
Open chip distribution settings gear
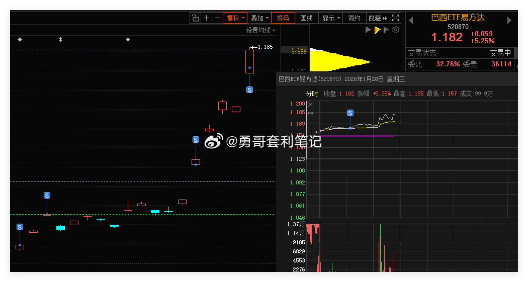(x=396, y=30)
